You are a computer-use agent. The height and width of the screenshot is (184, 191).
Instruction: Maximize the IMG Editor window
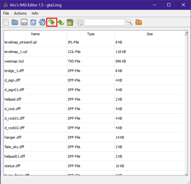pyautogui.click(x=169, y=5)
